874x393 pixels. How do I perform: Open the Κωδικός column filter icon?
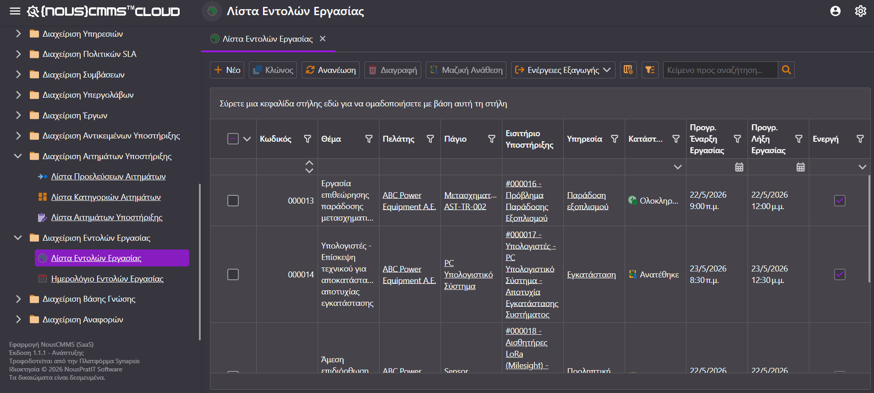308,139
